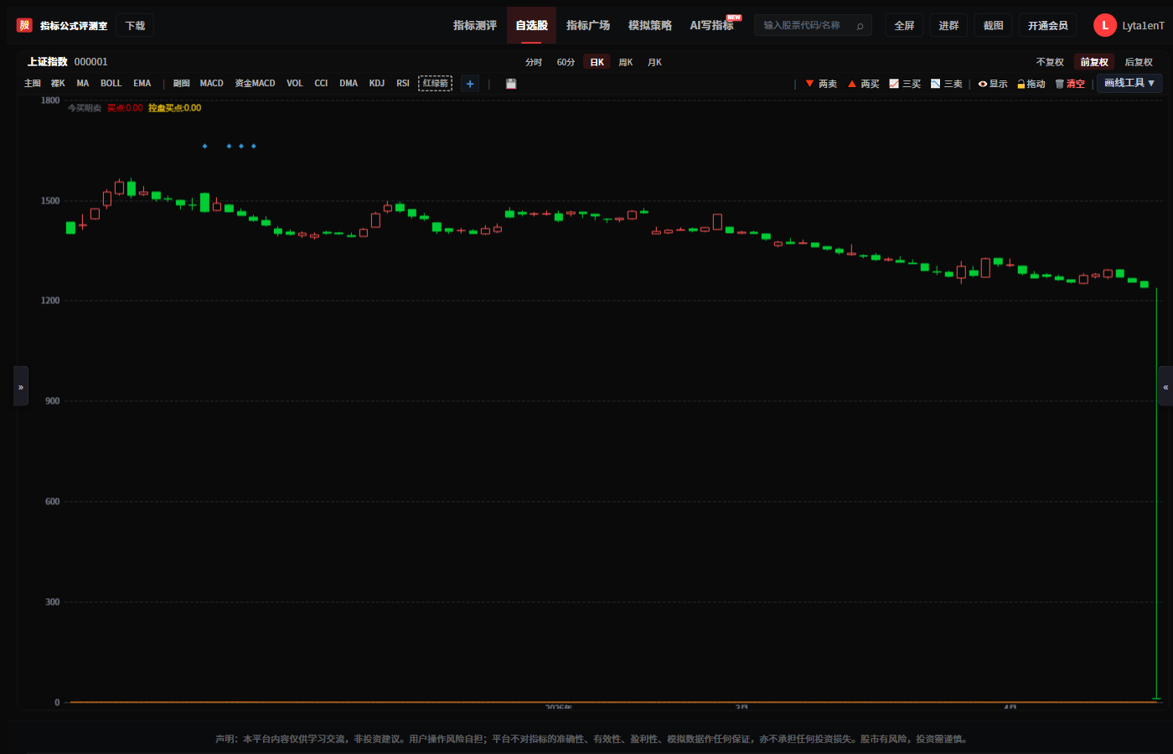Open the 指标广场 nav tab
Viewport: 1173px width, 754px height.
point(588,25)
